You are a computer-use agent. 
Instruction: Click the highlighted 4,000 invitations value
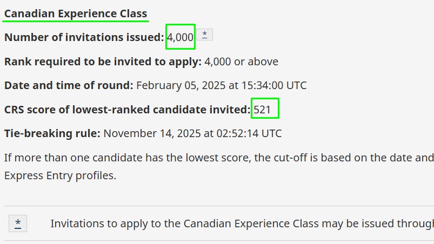pos(180,37)
